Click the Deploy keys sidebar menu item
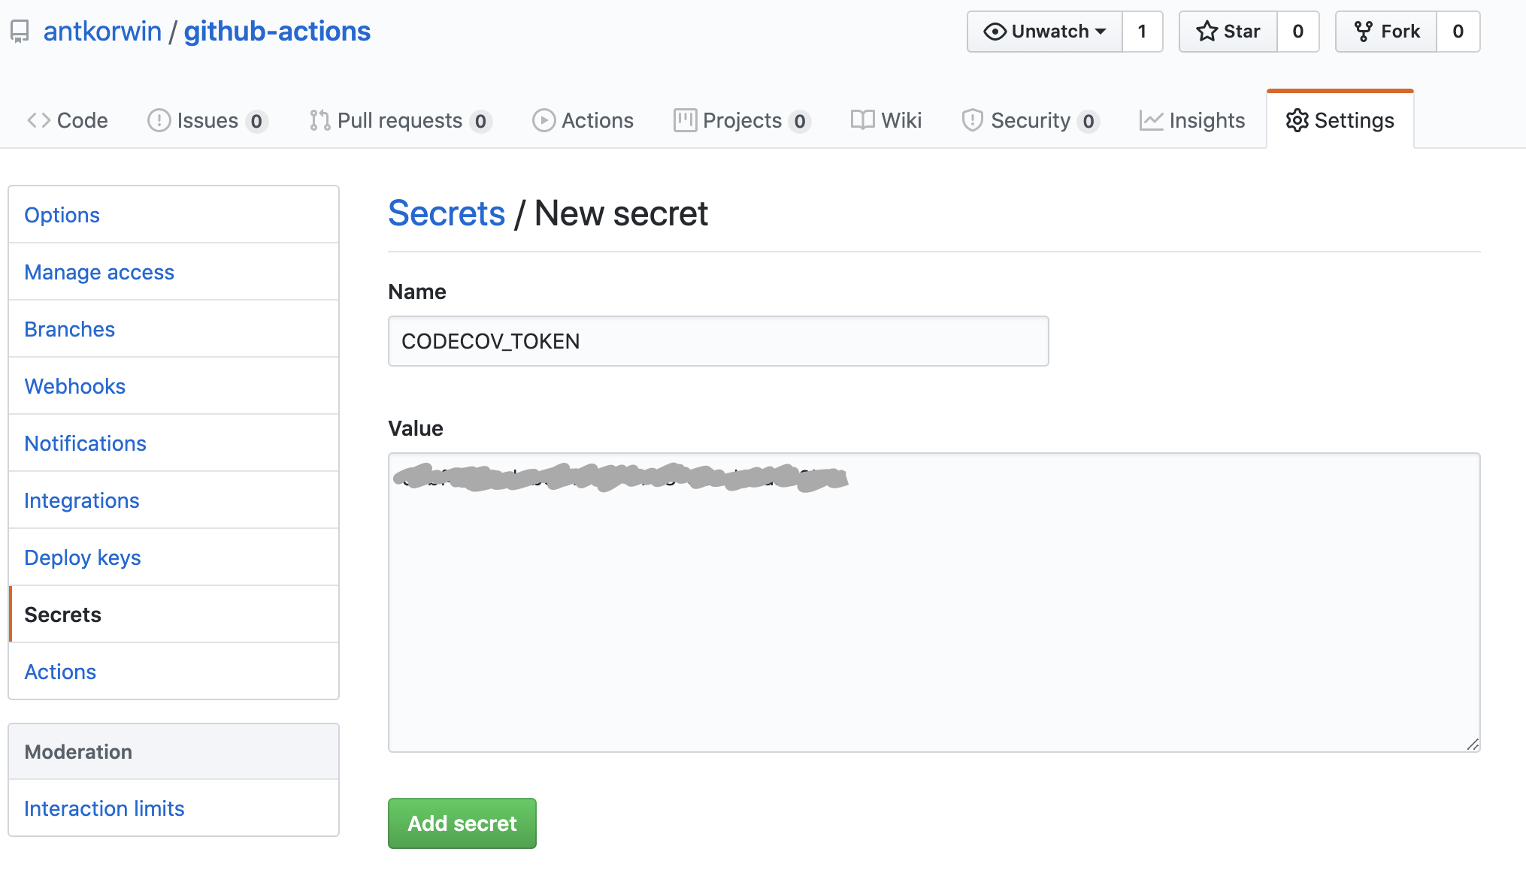This screenshot has height=876, width=1526. point(83,557)
